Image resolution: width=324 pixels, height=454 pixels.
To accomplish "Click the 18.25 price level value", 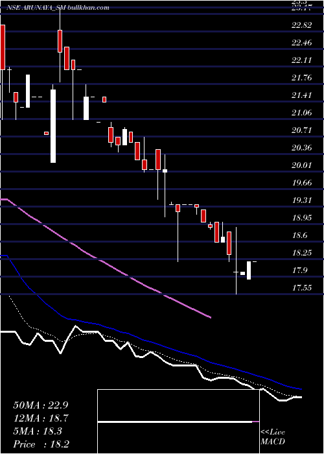I will point(302,253).
